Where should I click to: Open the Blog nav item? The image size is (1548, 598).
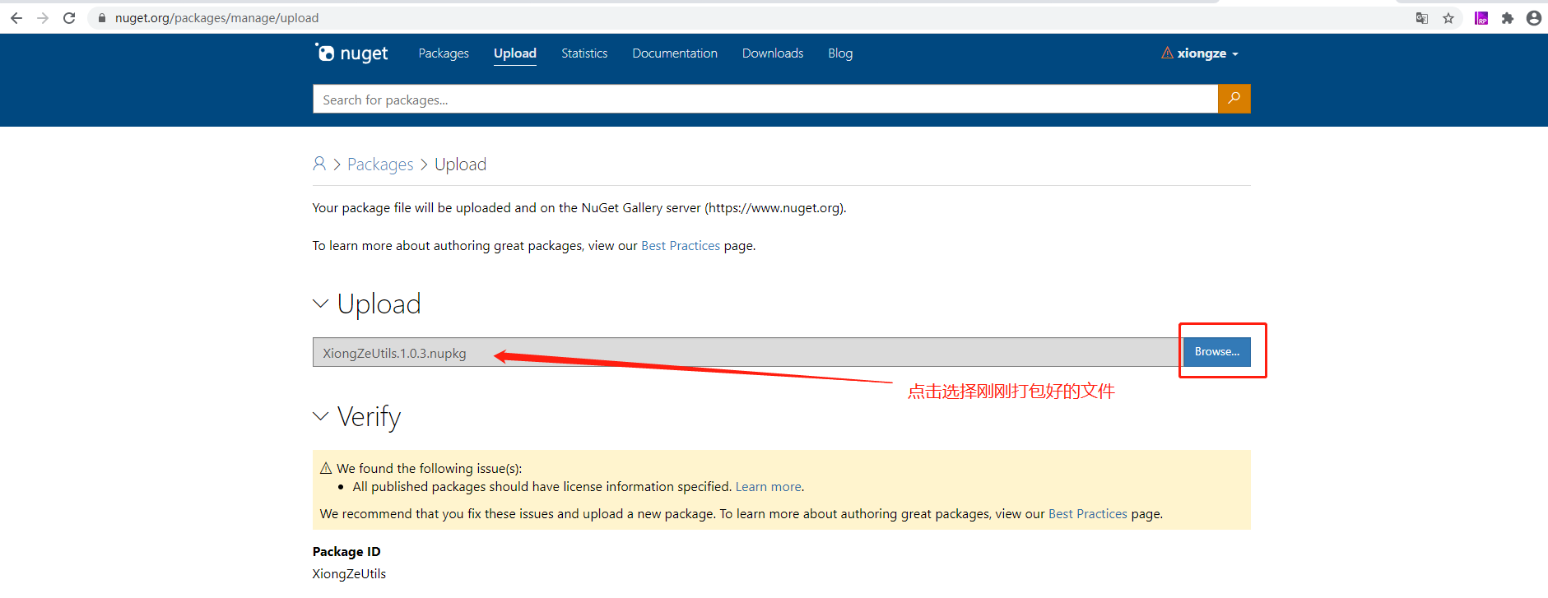tap(840, 53)
